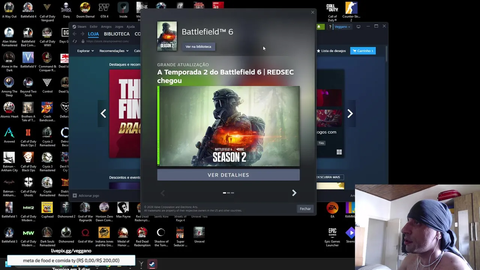Select Call of Duty Vanguard shortcut
Viewport: 480px width, 270px height.
click(x=47, y=12)
